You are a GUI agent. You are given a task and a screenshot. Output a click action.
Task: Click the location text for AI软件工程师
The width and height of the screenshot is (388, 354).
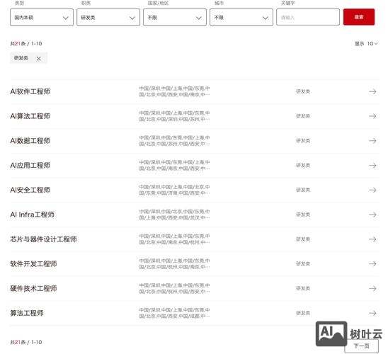pyautogui.click(x=174, y=91)
